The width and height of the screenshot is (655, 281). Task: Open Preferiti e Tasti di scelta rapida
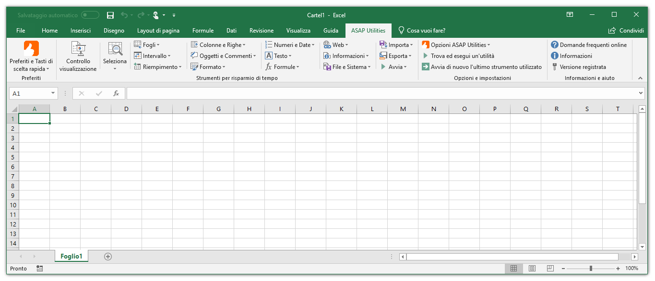coord(31,56)
